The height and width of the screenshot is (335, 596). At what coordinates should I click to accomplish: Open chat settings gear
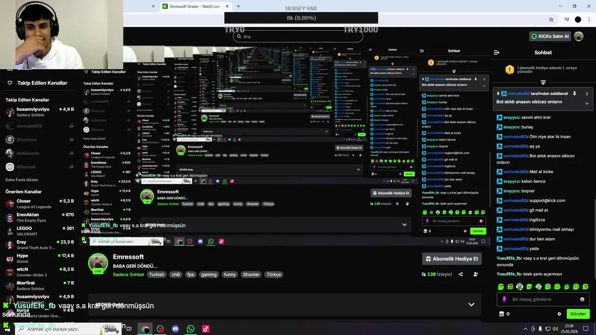point(559,314)
